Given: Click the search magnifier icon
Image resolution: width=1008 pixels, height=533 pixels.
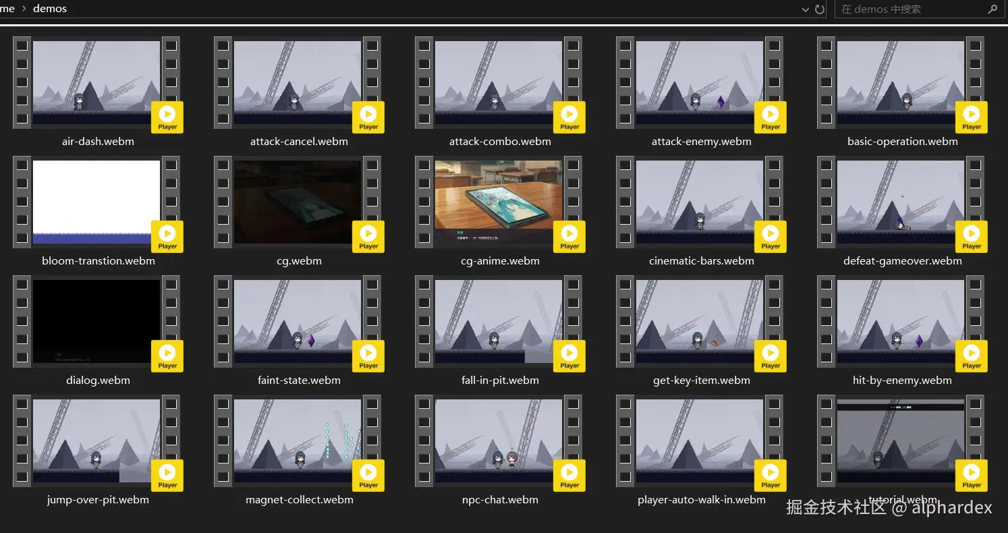Looking at the screenshot, I should 992,9.
